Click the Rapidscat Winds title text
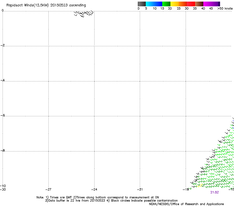The image size is (234, 206). coord(46,5)
